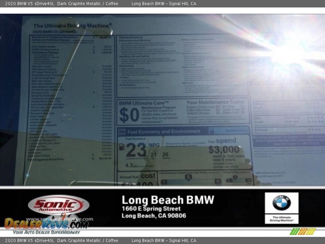
Task: Click the 'BMW Ultimate Care' heading
Action: [144, 103]
